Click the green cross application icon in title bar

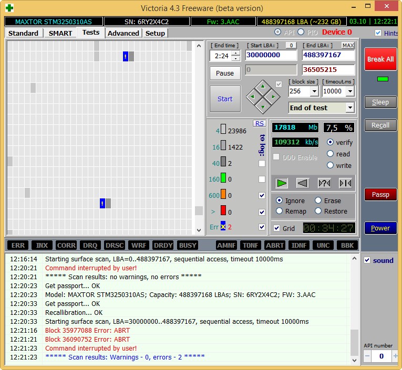tap(9, 8)
